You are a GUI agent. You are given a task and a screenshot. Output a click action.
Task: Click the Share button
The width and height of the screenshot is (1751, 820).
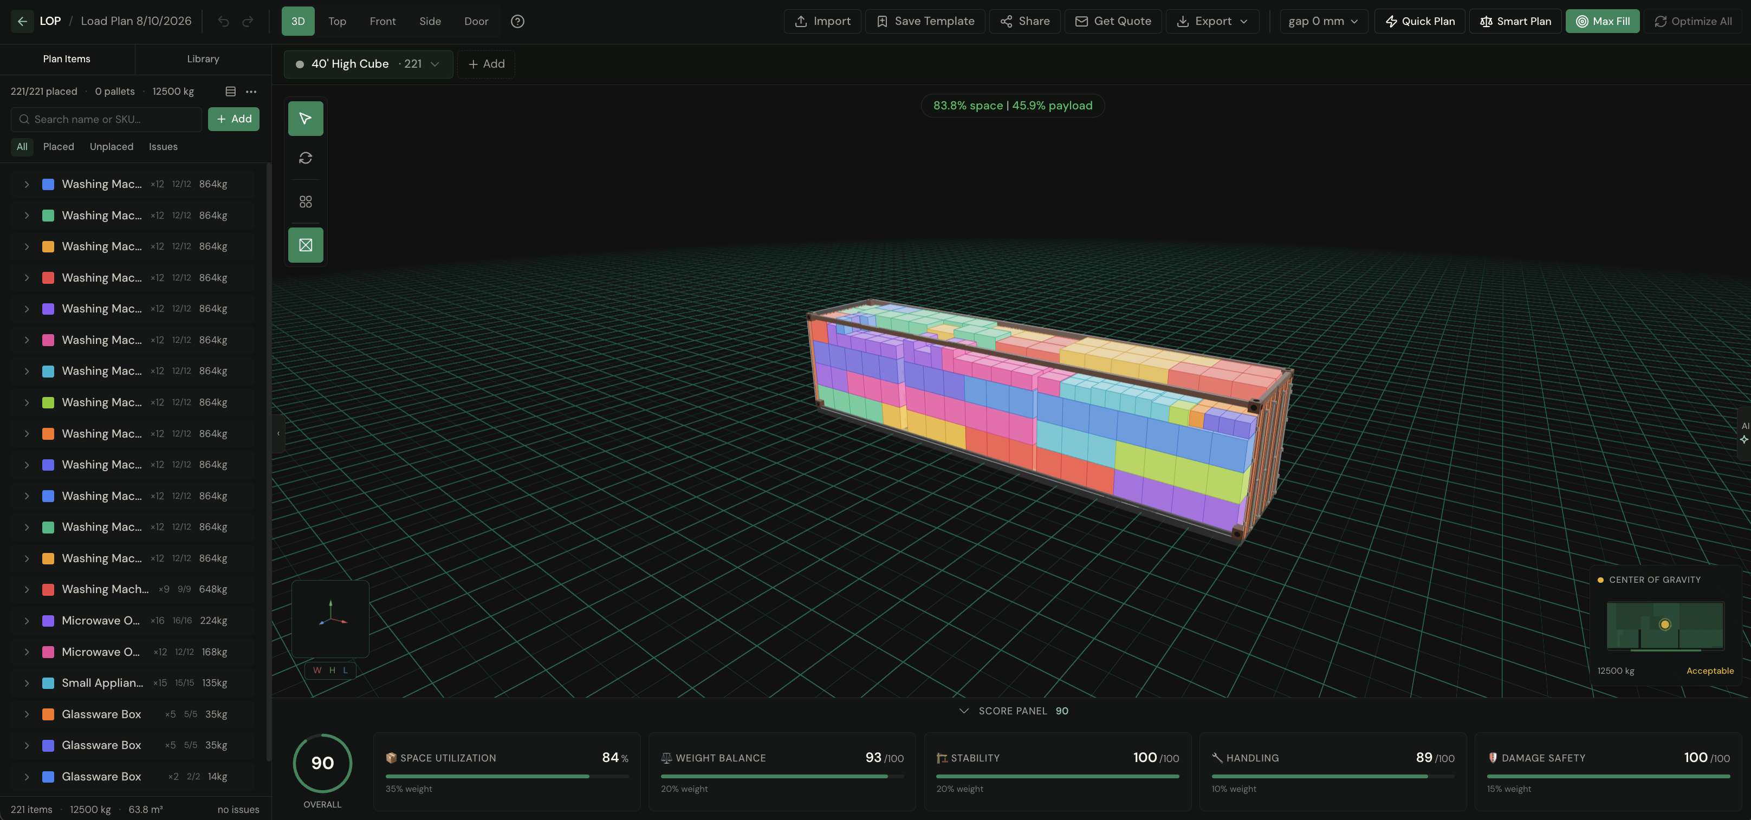(1024, 21)
